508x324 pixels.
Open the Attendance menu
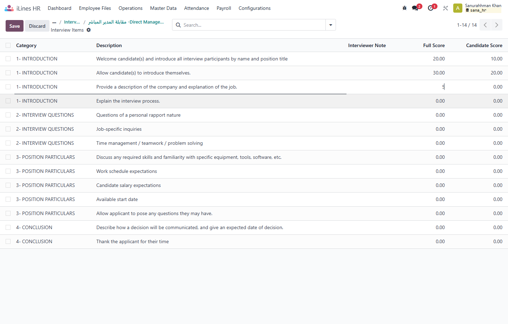(197, 8)
